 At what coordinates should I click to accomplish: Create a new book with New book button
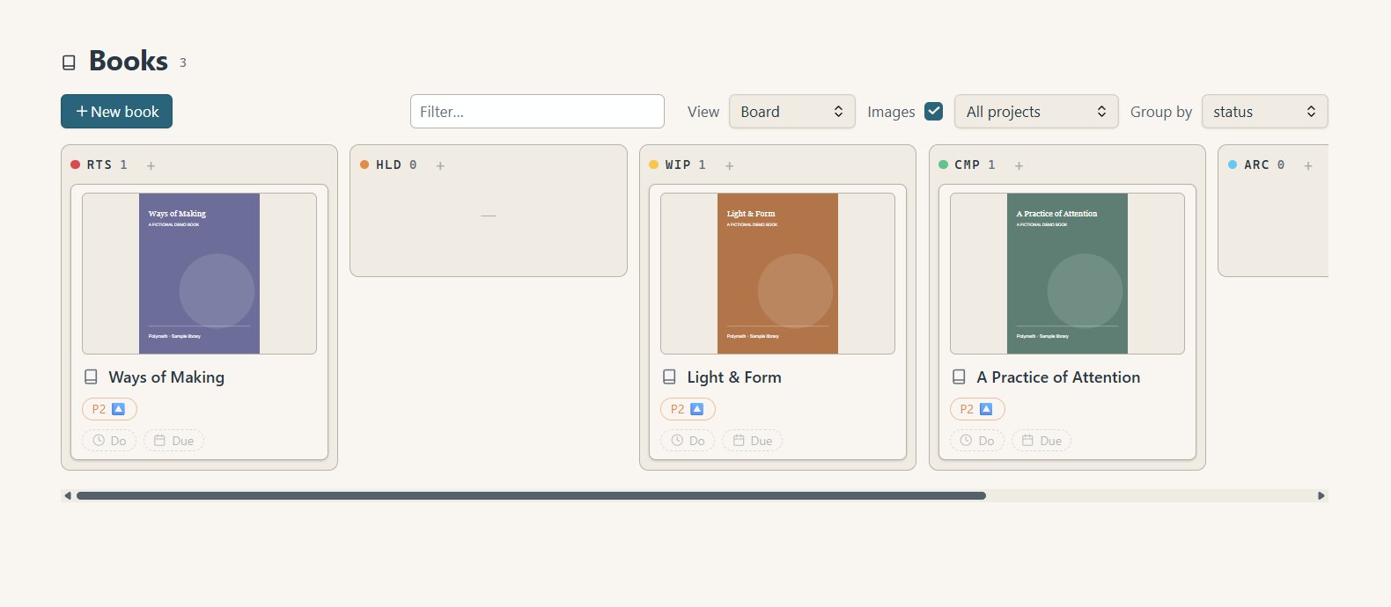click(116, 112)
